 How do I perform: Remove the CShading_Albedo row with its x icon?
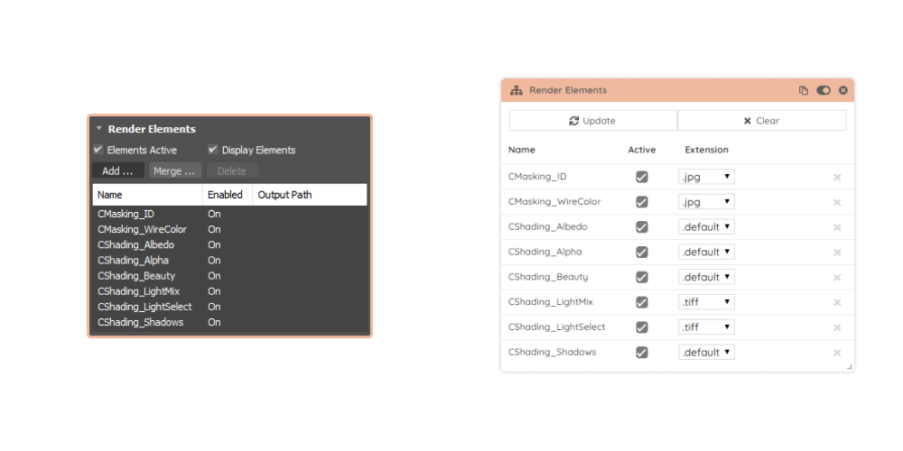pos(837,227)
